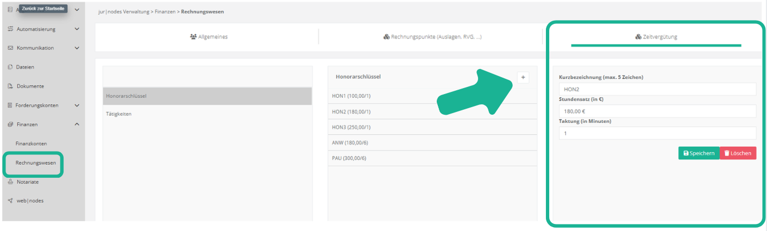Click the Notariate icon in sidebar
The height and width of the screenshot is (231, 767).
[x=10, y=182]
